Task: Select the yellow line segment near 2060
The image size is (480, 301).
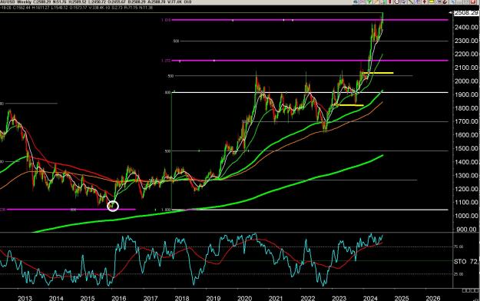Action: pos(378,73)
